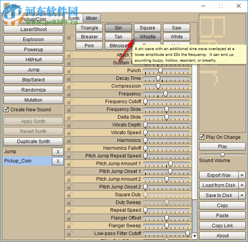Generate a Hit/Hurt sound
The width and height of the screenshot is (248, 242).
pyautogui.click(x=33, y=60)
